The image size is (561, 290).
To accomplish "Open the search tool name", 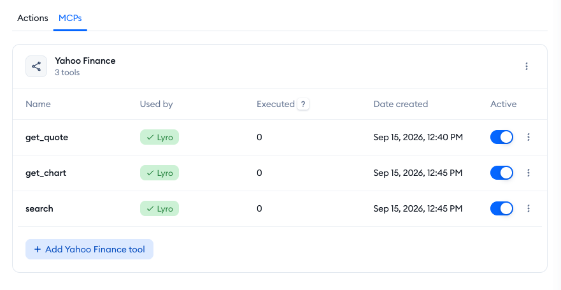I will tap(39, 208).
